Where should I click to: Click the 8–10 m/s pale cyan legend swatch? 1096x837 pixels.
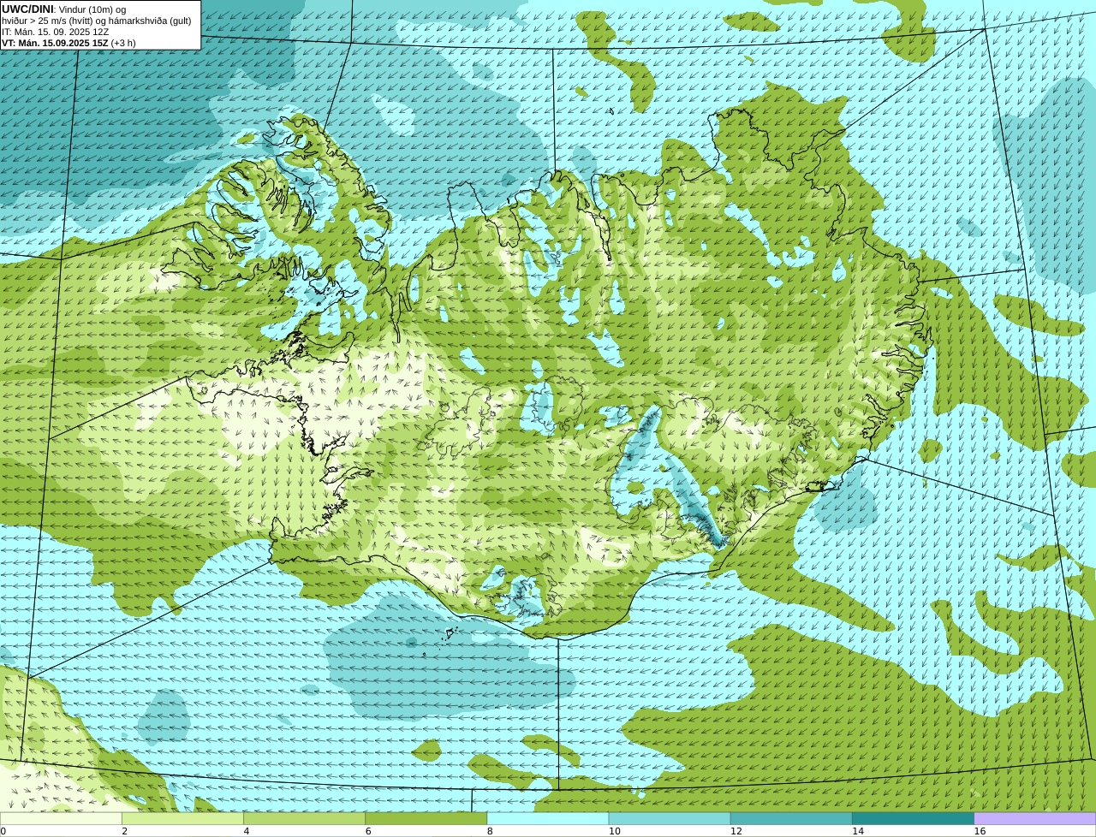(548, 818)
